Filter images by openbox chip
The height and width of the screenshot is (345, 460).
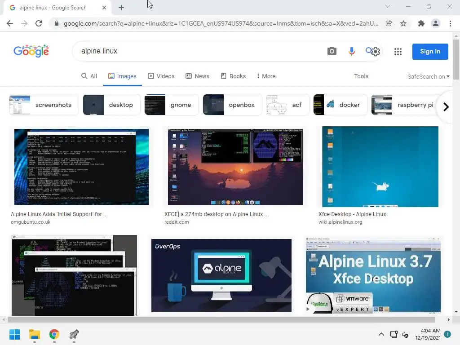232,105
